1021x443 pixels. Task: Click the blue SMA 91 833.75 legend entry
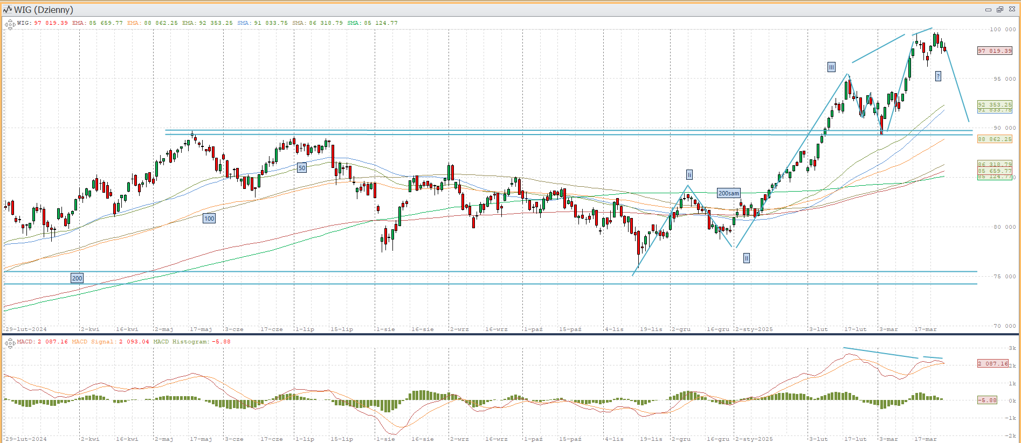pos(263,23)
